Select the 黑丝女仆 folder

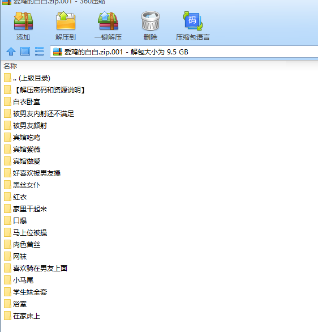coord(22,185)
